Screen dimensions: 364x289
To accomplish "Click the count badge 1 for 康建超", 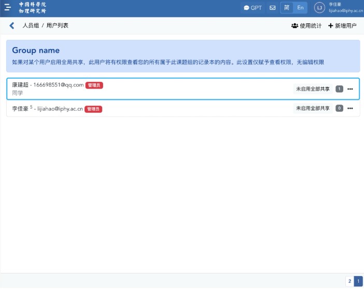I will 339,89.
